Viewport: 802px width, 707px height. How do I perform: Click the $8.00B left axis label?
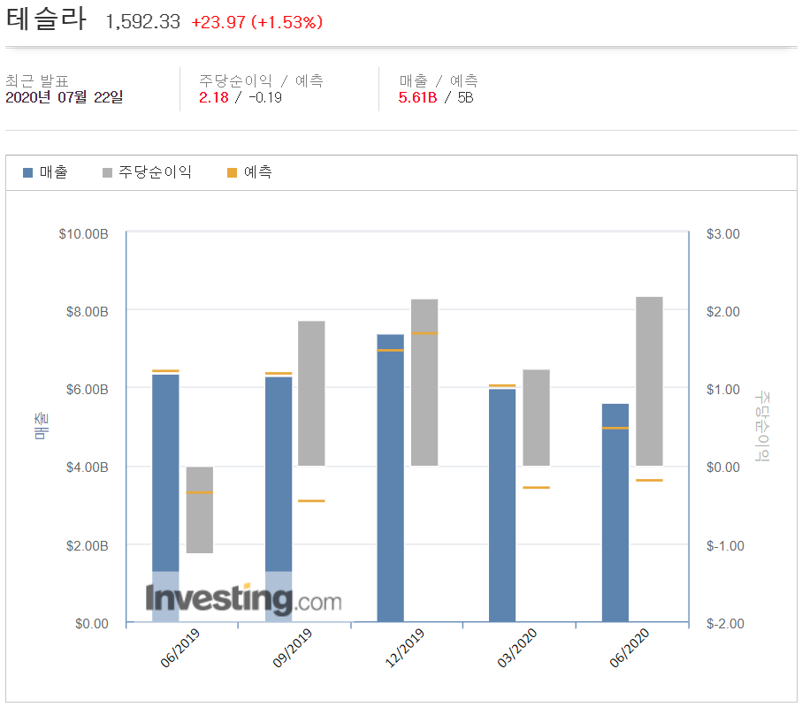[x=88, y=312]
